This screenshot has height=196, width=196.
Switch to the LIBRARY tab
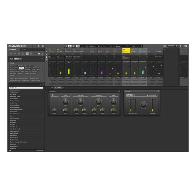13,50
